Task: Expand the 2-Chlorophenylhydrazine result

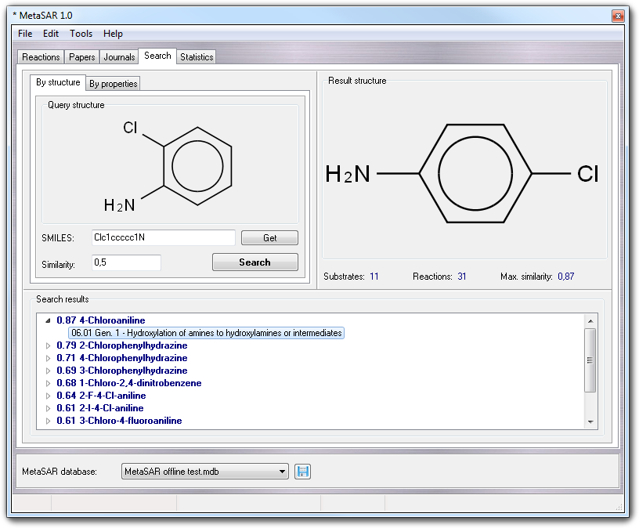Action: 48,345
